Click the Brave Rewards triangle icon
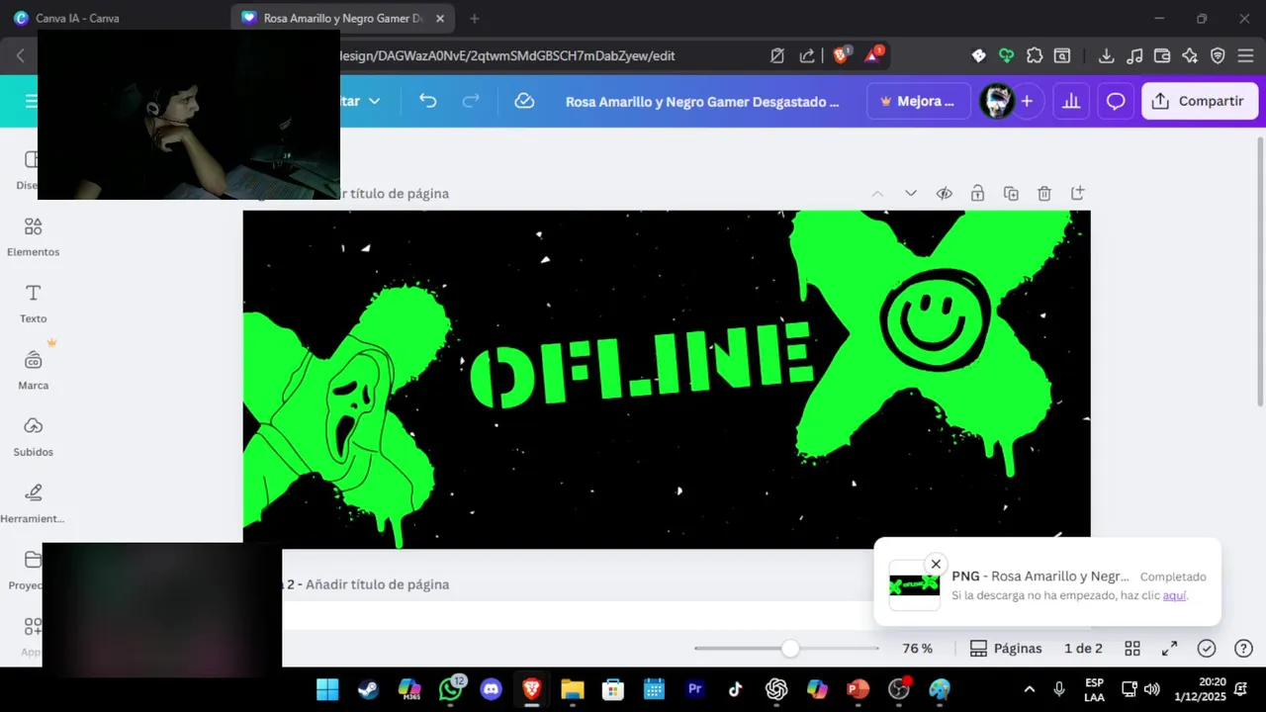 pos(873,55)
